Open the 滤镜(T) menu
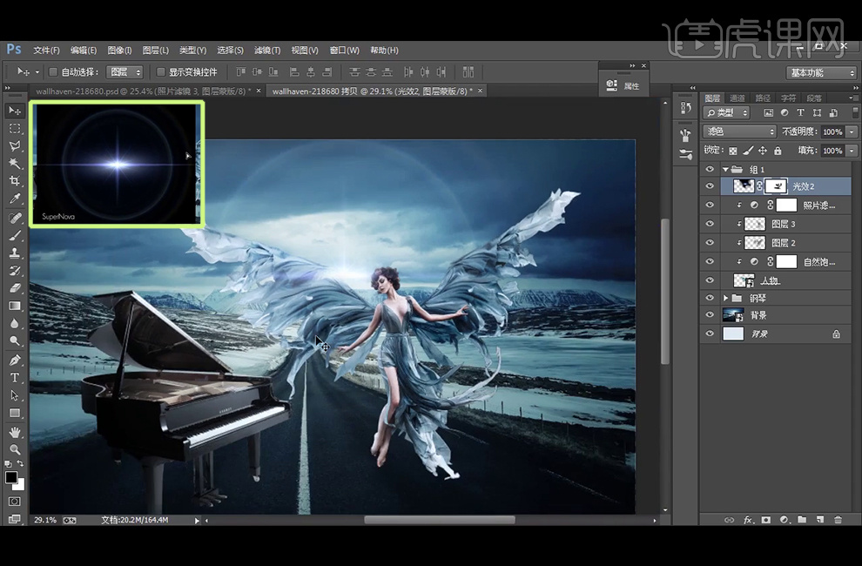The height and width of the screenshot is (566, 862). click(x=267, y=51)
